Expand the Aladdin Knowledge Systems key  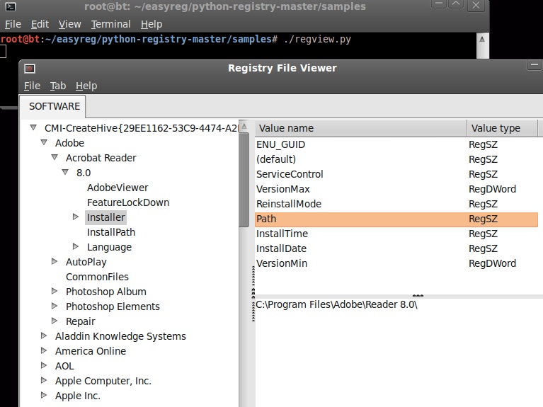point(44,336)
